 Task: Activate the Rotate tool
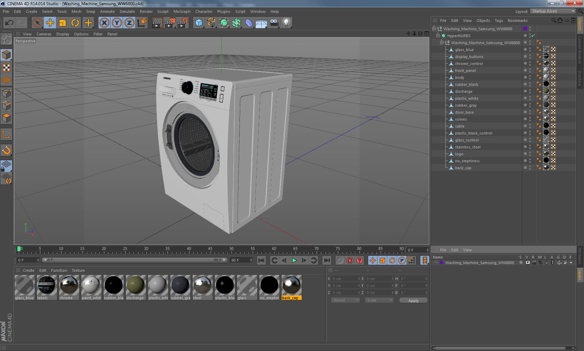pyautogui.click(x=75, y=23)
